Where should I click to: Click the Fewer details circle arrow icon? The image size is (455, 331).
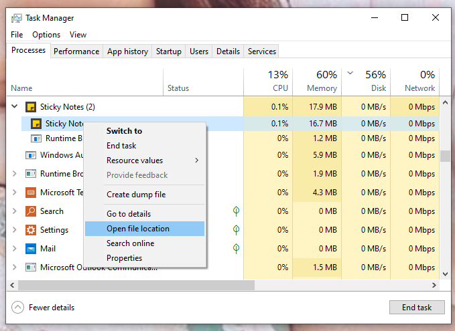point(17,307)
